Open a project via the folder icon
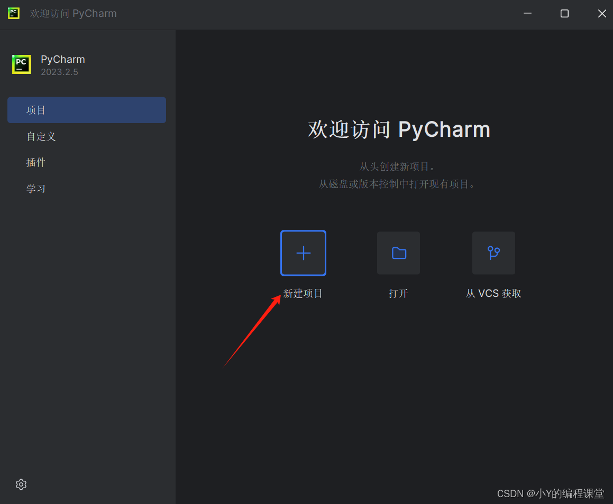Screen dimensions: 613x504 (398, 253)
